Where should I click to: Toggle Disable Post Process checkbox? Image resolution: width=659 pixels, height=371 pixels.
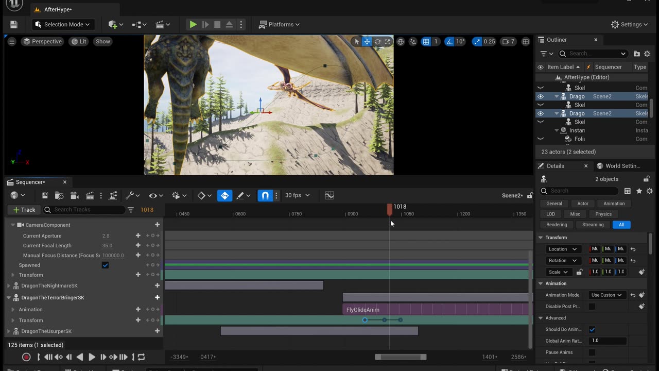click(592, 307)
